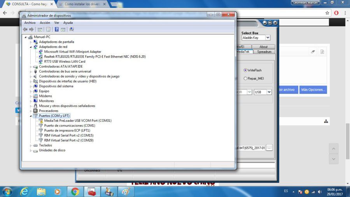Click the Opera extension icon in Chrome

336,13
